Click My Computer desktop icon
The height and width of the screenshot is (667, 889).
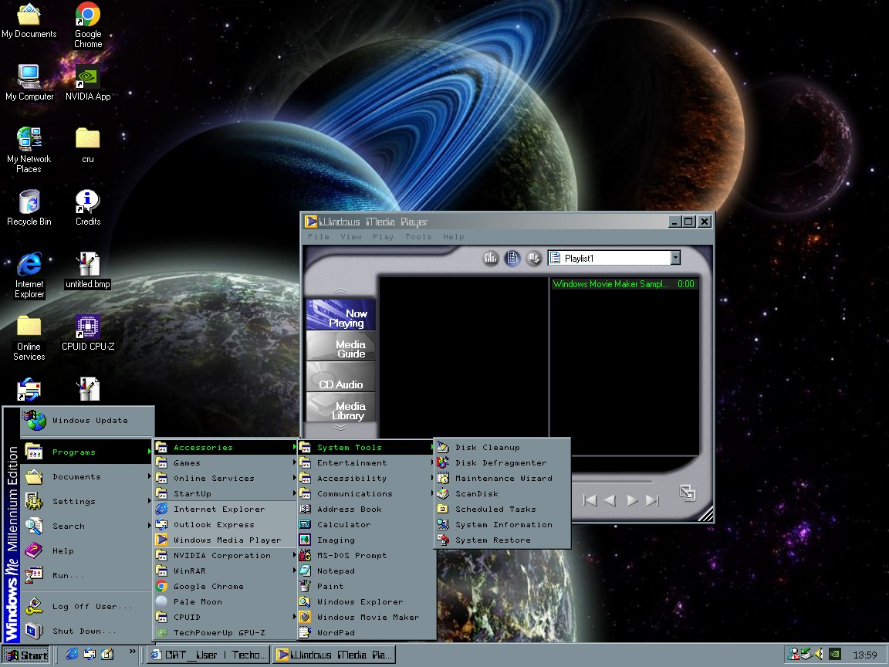point(29,83)
